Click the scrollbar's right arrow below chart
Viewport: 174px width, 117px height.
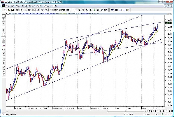point(146,111)
